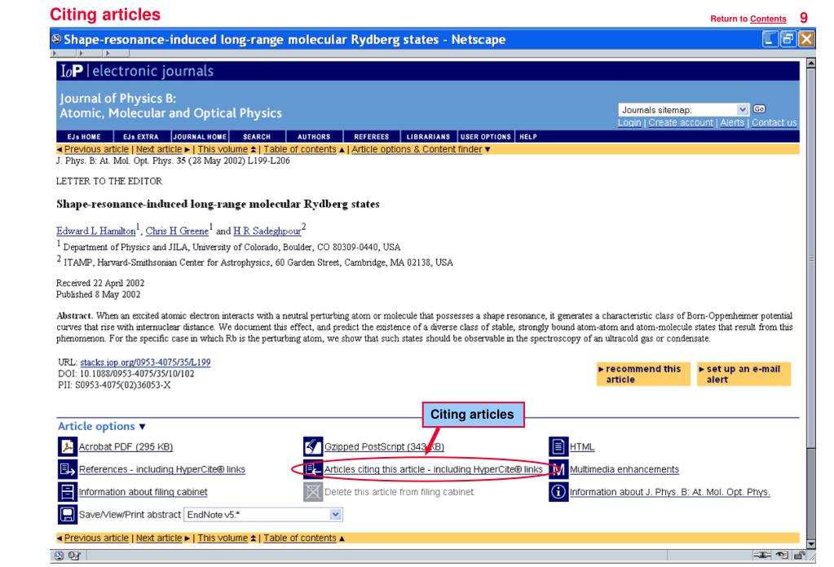Open Information about filing cabinet link
Viewport: 834px width, 567px height.
click(x=143, y=492)
